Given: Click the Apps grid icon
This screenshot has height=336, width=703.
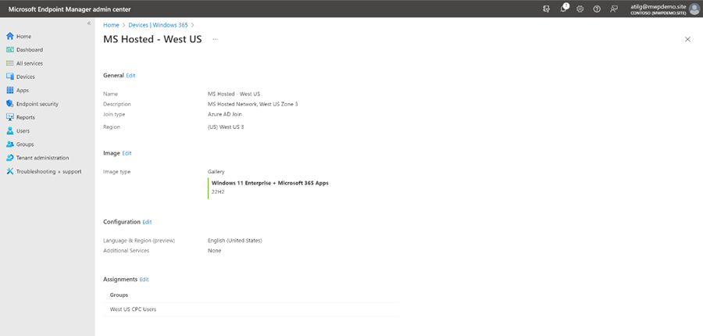Looking at the screenshot, I should [10, 90].
